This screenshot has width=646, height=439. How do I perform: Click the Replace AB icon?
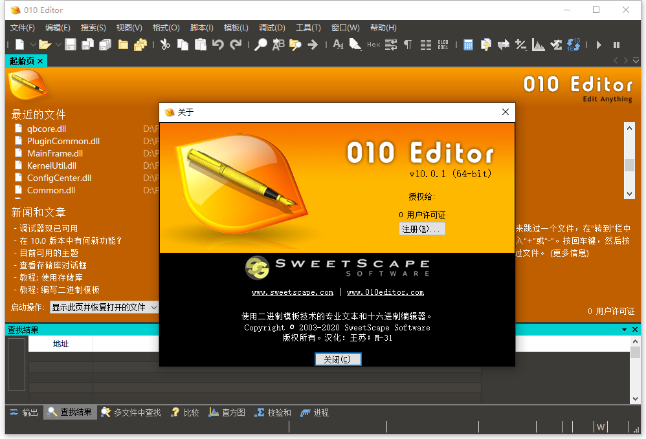pyautogui.click(x=278, y=45)
